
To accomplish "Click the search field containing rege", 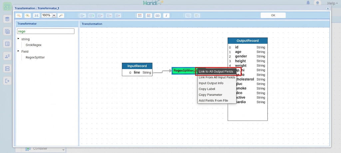I will [46, 31].
